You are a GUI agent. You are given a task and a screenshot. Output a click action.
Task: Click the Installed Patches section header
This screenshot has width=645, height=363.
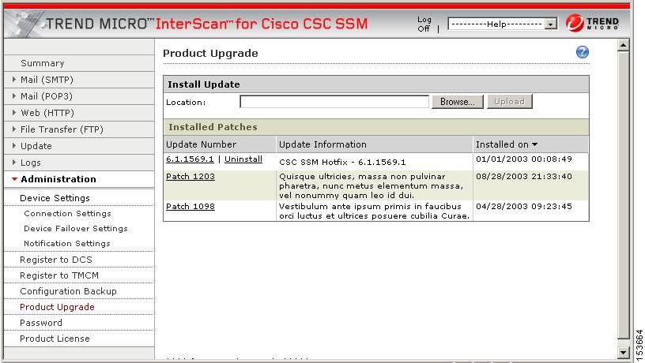[x=376, y=127]
